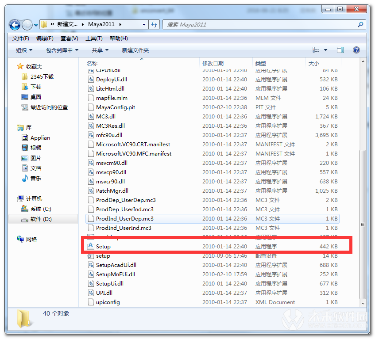Image resolution: width=375 pixels, height=339 pixels.
Task: Expand the 包含到库中 dropdown
Action: (x=62, y=50)
